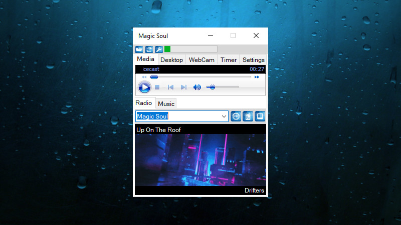Open the Timer tab
The height and width of the screenshot is (225, 401).
pos(229,60)
